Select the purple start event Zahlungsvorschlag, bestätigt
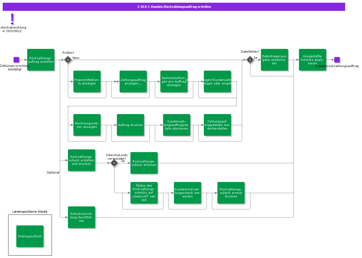 (x=16, y=60)
